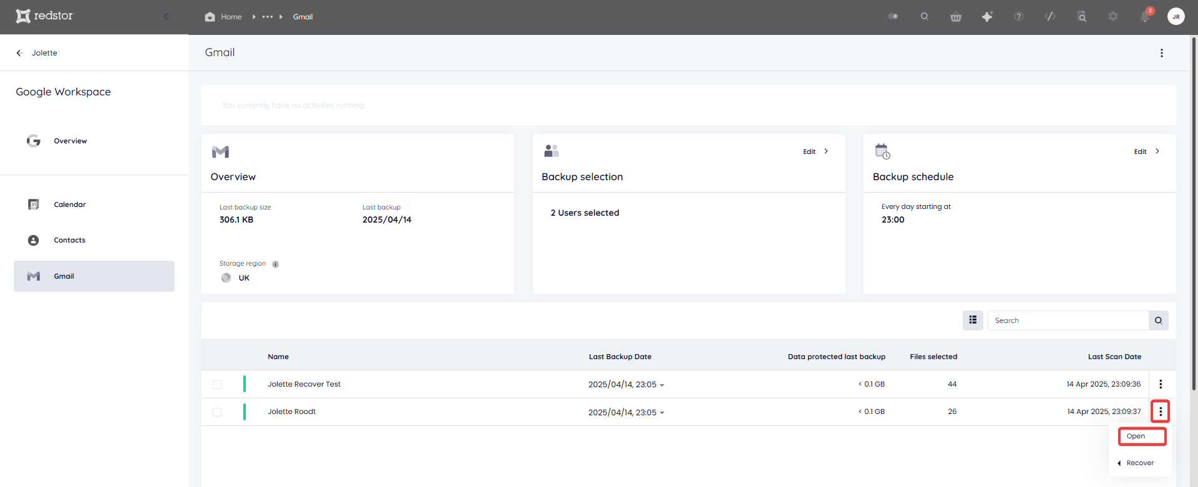Open three-dot menu for Jolette Roodt
This screenshot has width=1198, height=487.
[1161, 412]
